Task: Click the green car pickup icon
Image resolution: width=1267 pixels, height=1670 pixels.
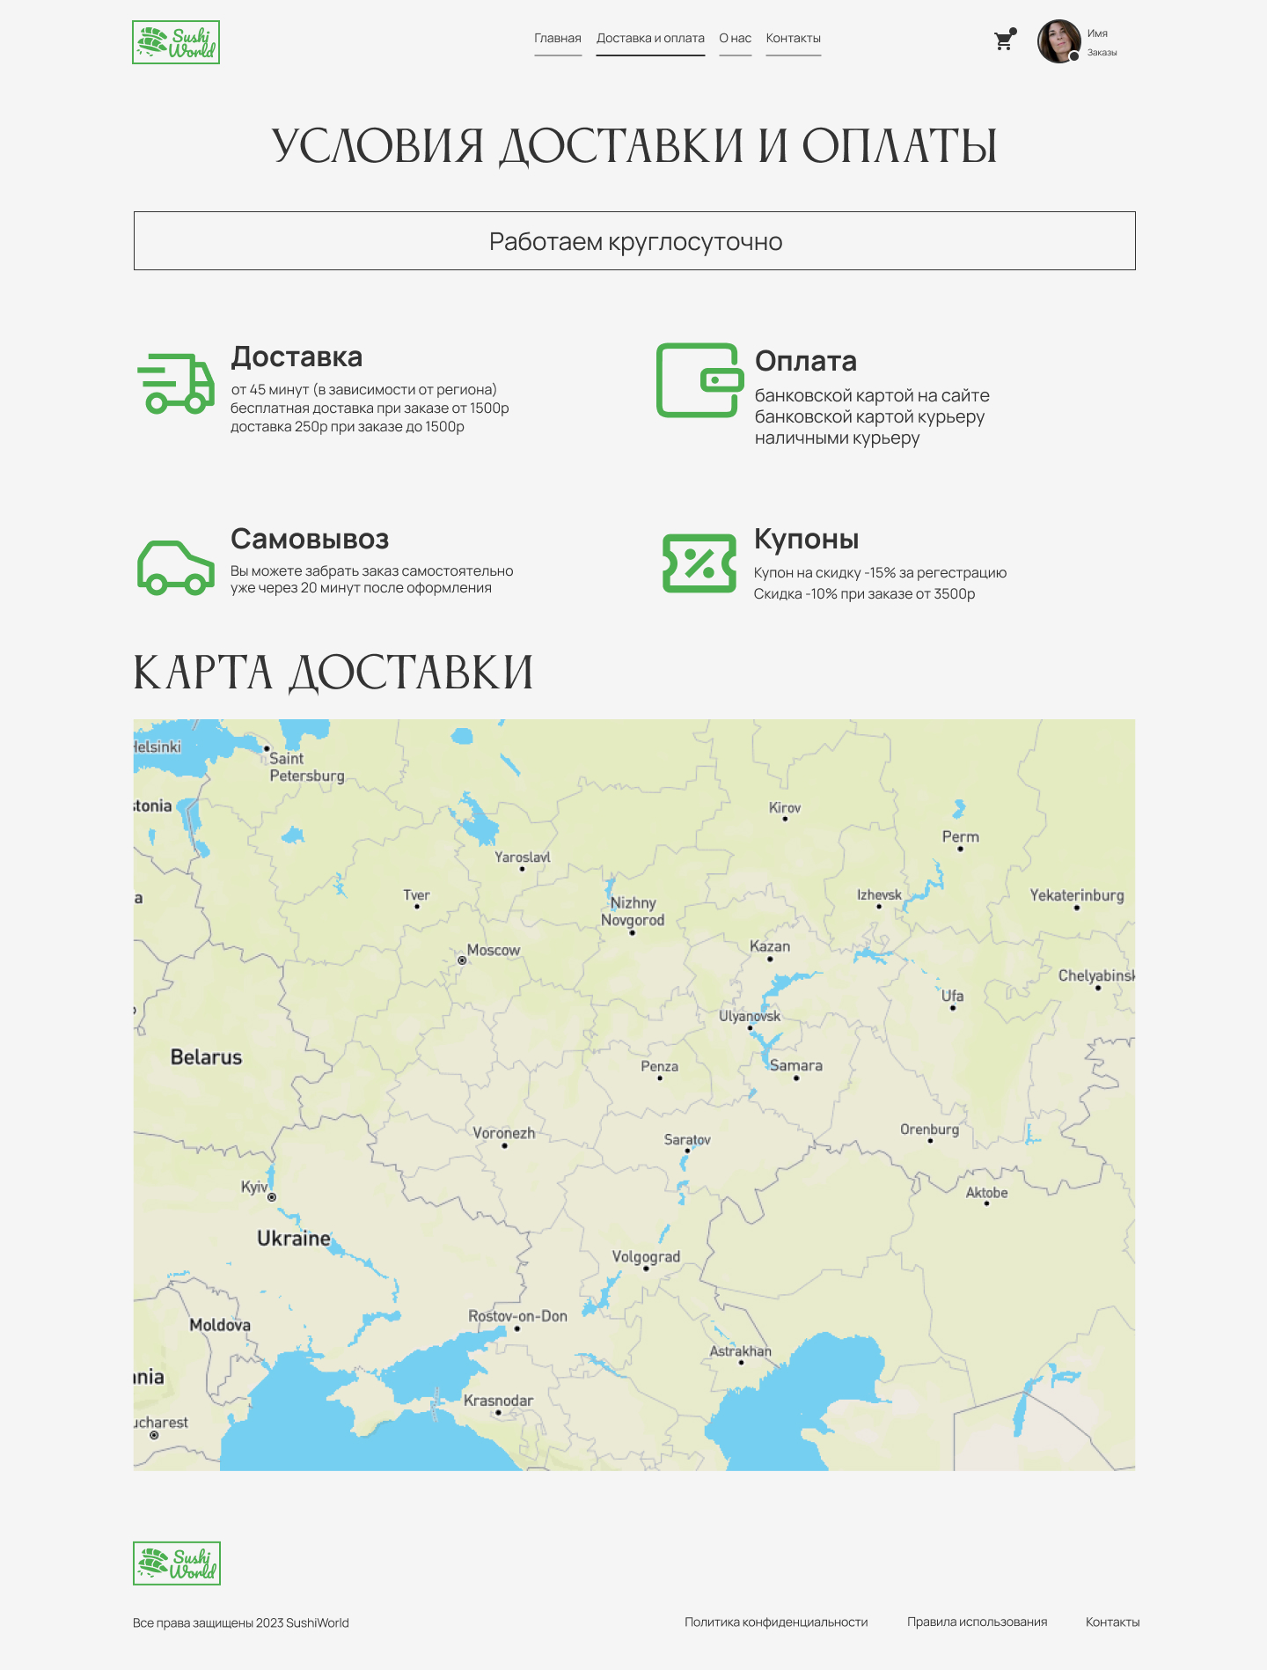Action: (x=176, y=568)
